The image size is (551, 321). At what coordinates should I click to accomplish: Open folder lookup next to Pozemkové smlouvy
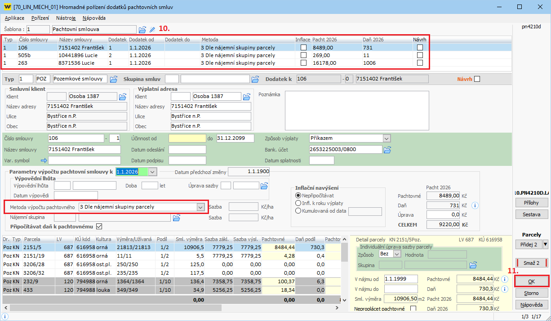click(x=113, y=79)
